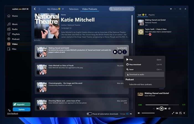Screen dimensions: 194x124
Task: Open Directing Waves and ...some trace of her episode
Action: [x=82, y=104]
